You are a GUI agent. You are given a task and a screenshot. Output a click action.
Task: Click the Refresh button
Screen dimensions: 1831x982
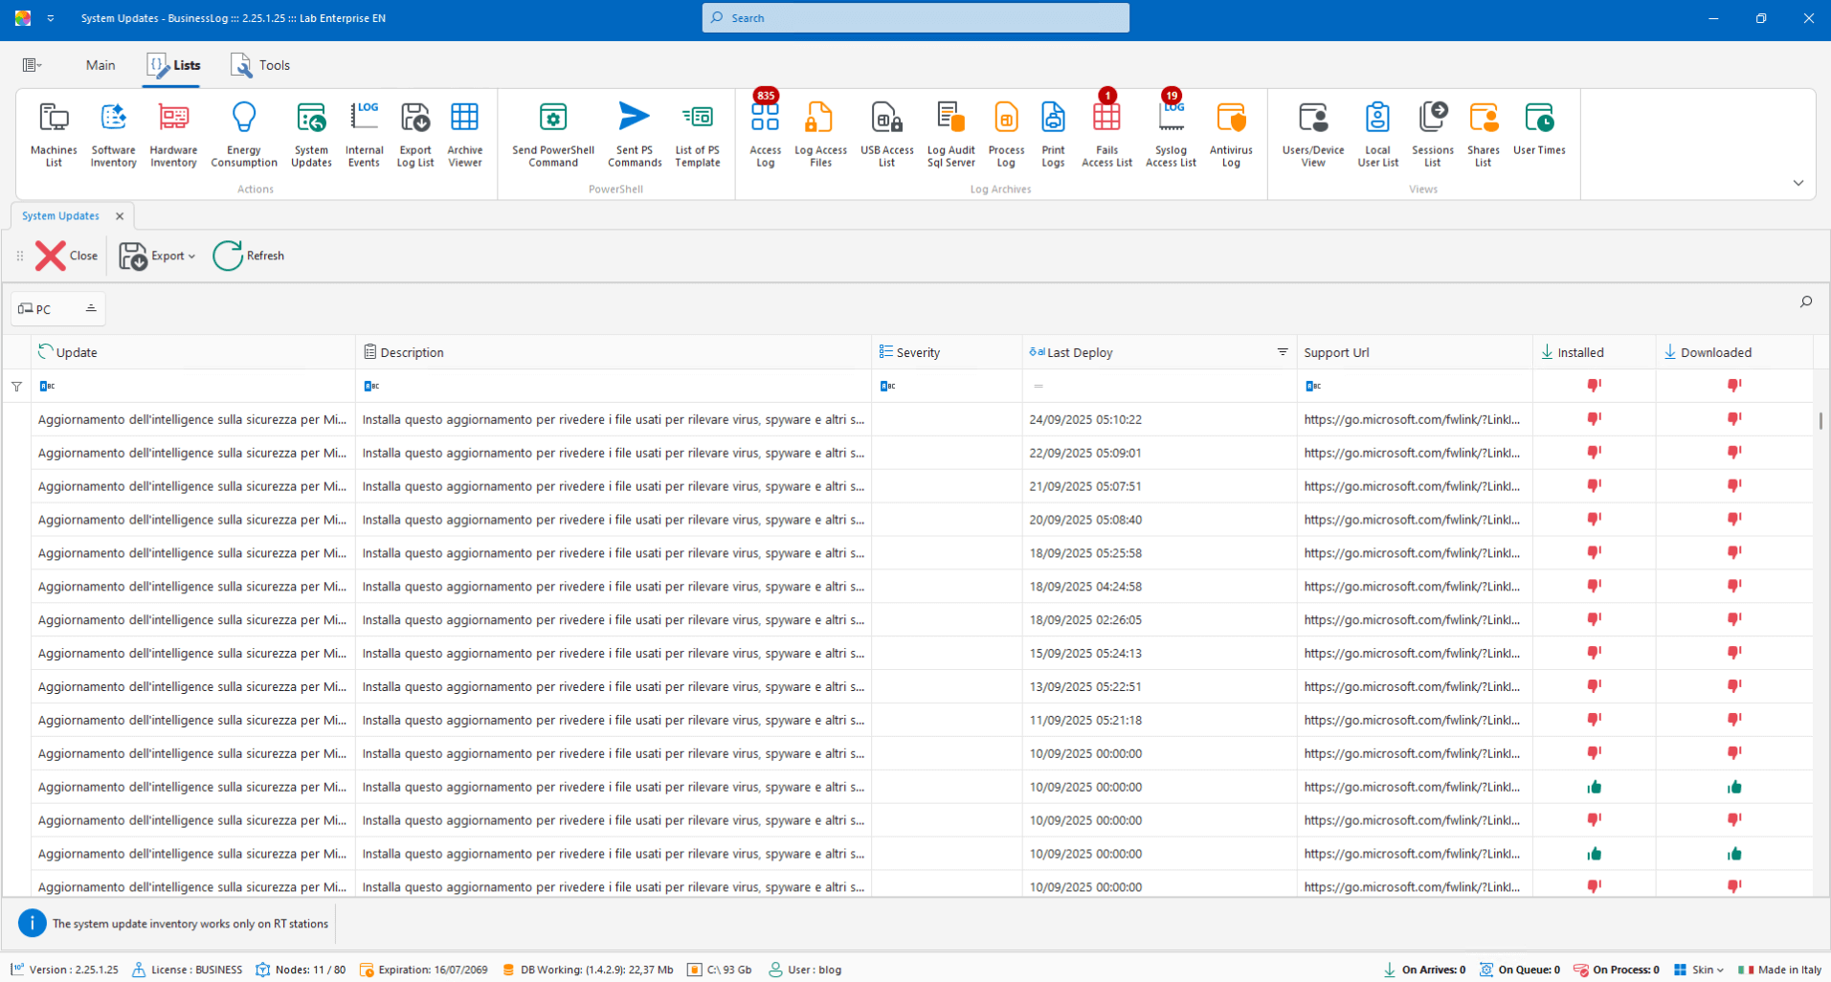click(x=249, y=256)
